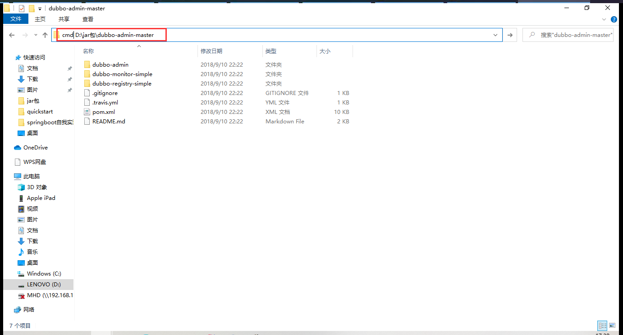This screenshot has height=335, width=623.
Task: Click the magnifier icon in the search box
Action: pyautogui.click(x=532, y=35)
